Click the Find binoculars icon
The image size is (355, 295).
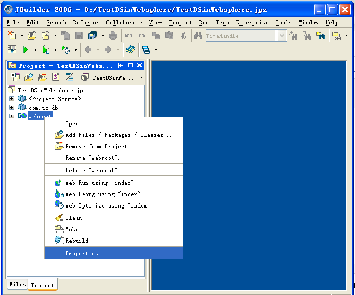(x=198, y=35)
